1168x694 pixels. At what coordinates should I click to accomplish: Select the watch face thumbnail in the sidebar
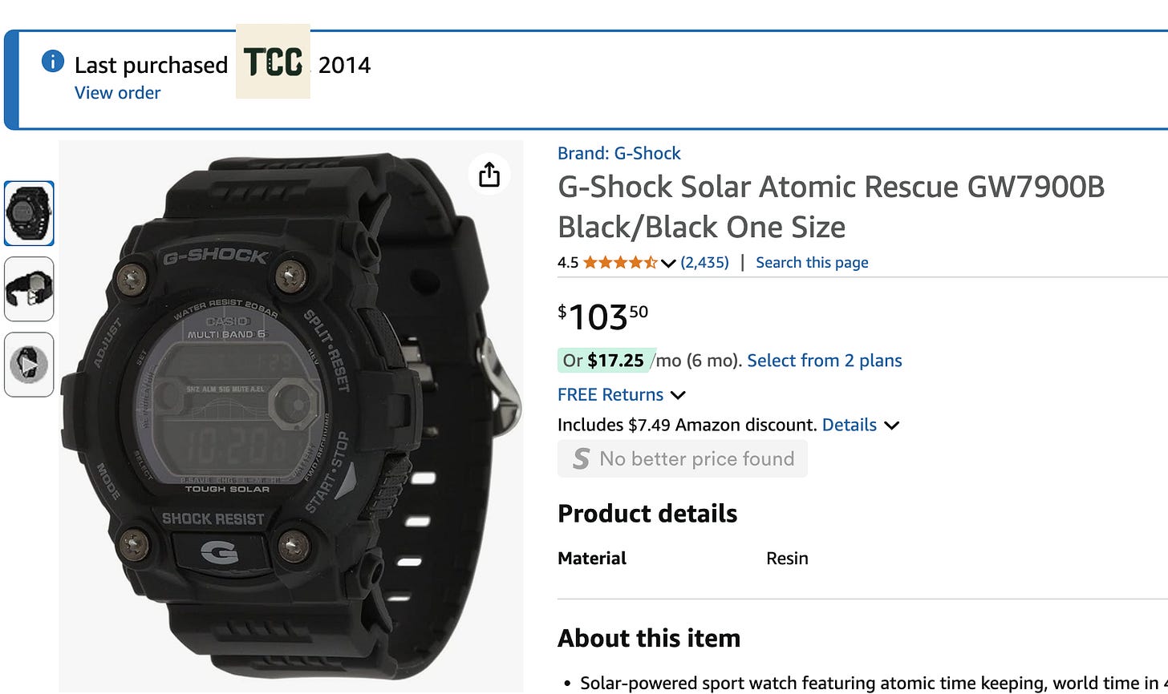click(29, 213)
